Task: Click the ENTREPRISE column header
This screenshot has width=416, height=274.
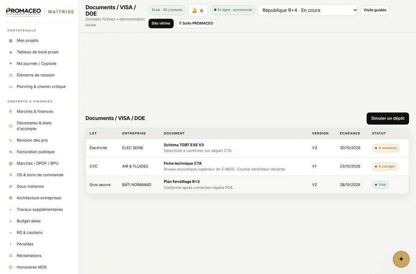Action: pos(134,133)
